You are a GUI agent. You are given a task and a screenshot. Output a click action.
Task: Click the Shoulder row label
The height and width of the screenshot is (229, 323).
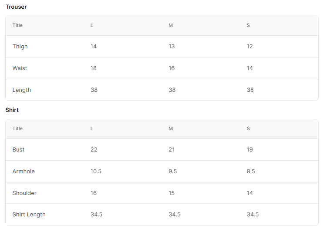point(24,193)
